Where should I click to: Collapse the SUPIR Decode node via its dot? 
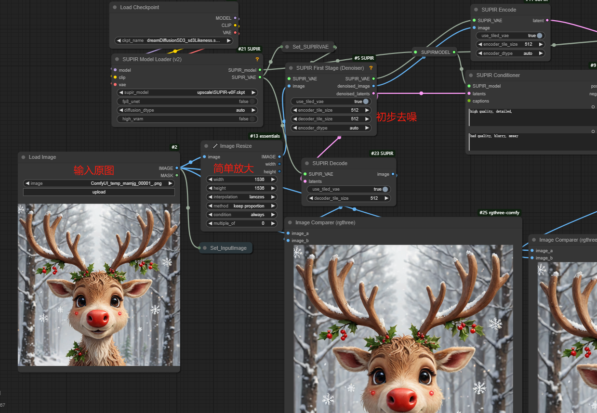point(307,163)
